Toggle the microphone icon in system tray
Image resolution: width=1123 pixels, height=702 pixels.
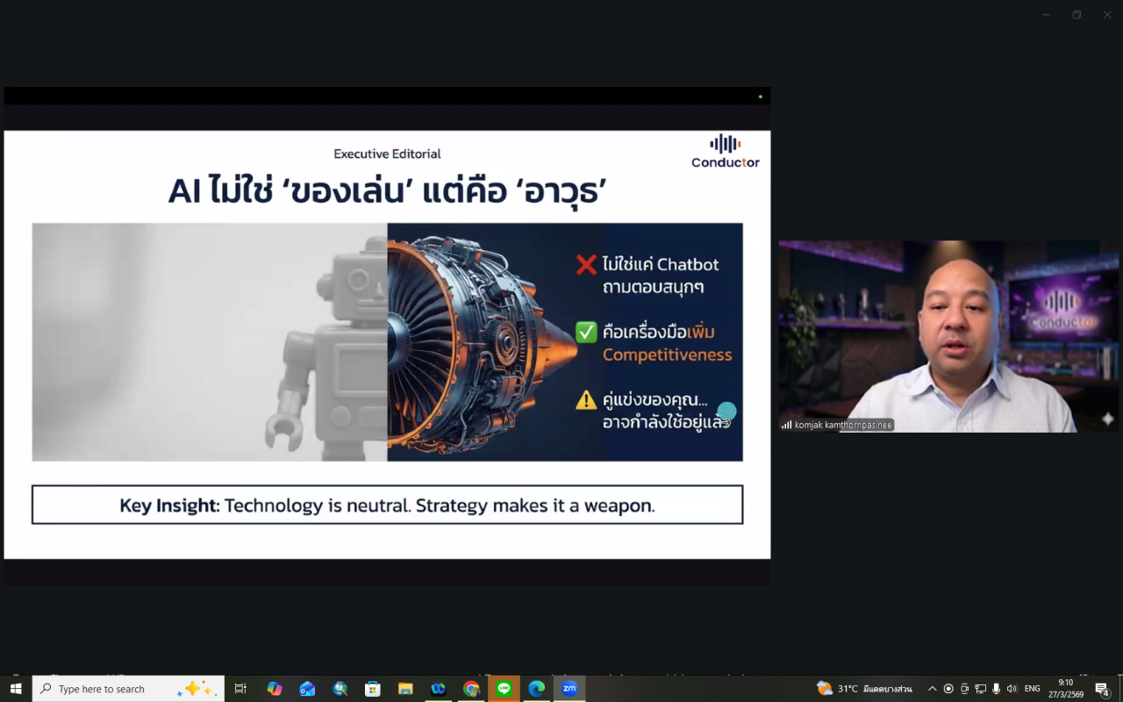996,689
